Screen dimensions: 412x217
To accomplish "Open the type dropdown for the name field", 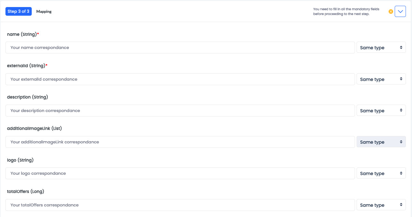I will pos(381,48).
